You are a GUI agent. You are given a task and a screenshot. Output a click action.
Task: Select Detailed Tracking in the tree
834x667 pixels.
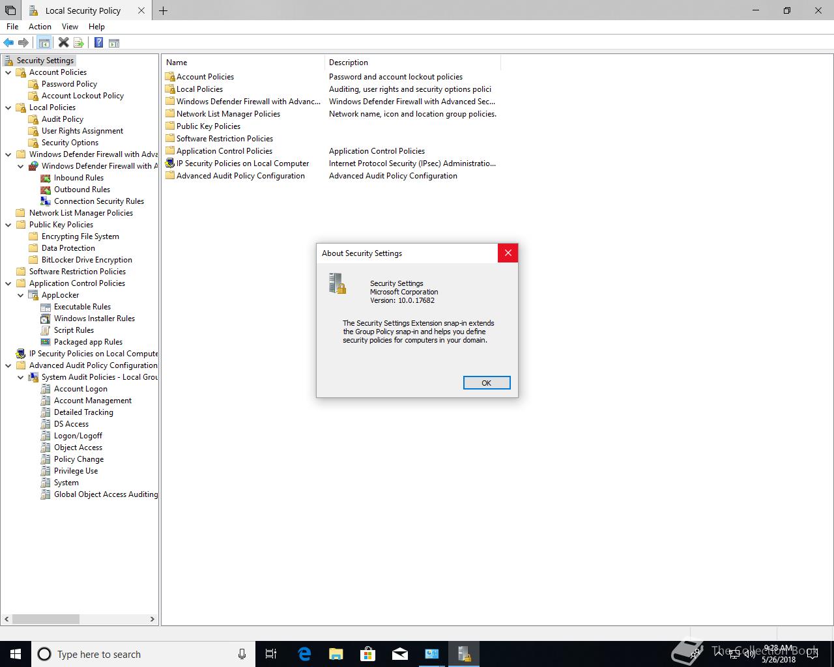coord(83,412)
